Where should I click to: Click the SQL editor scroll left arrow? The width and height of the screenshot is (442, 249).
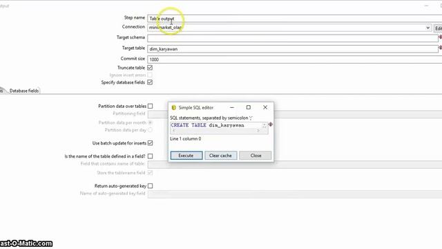[173, 131]
